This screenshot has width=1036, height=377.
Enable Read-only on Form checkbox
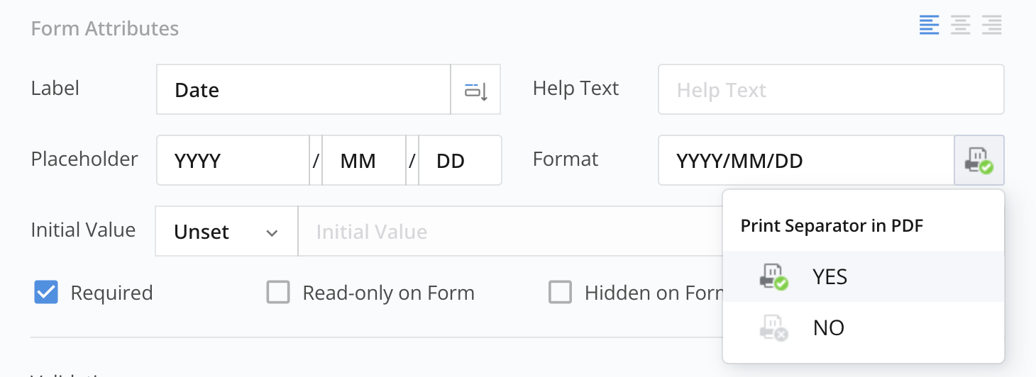(278, 293)
